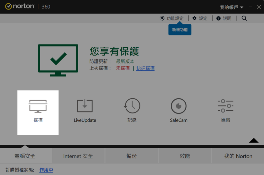This screenshot has width=264, height=175.
Task: Switch to the Internet 安全 tab
Action: coord(78,156)
